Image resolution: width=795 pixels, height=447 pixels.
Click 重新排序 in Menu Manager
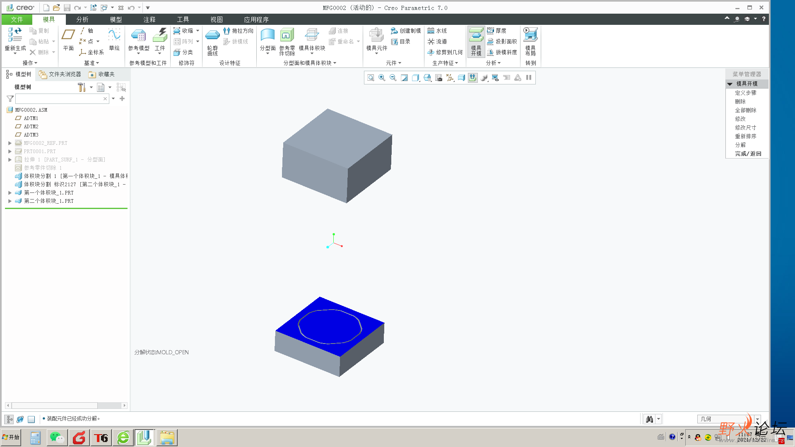pyautogui.click(x=745, y=136)
